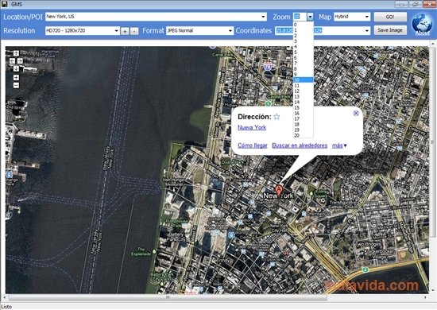Select zoom level 0 from list

tap(303, 25)
